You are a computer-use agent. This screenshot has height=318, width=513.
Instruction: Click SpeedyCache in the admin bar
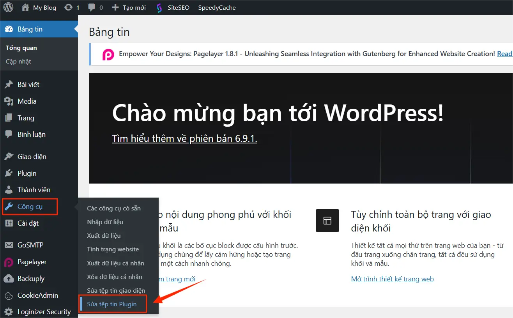[217, 7]
